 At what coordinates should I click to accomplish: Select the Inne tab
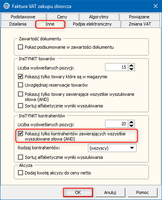(50, 24)
